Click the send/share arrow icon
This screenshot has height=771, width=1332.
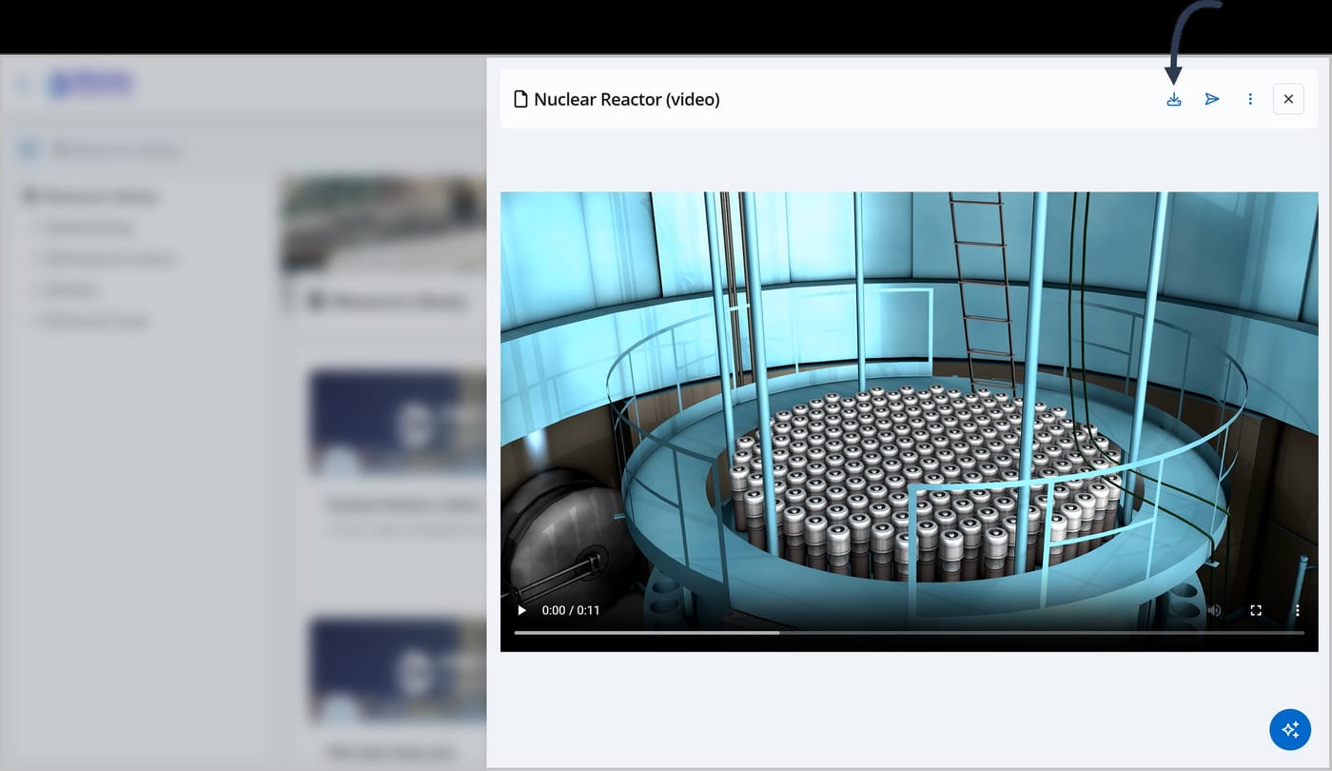coord(1212,99)
